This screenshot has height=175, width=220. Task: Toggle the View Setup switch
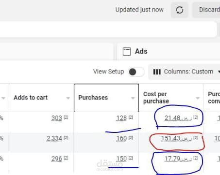[136, 72]
